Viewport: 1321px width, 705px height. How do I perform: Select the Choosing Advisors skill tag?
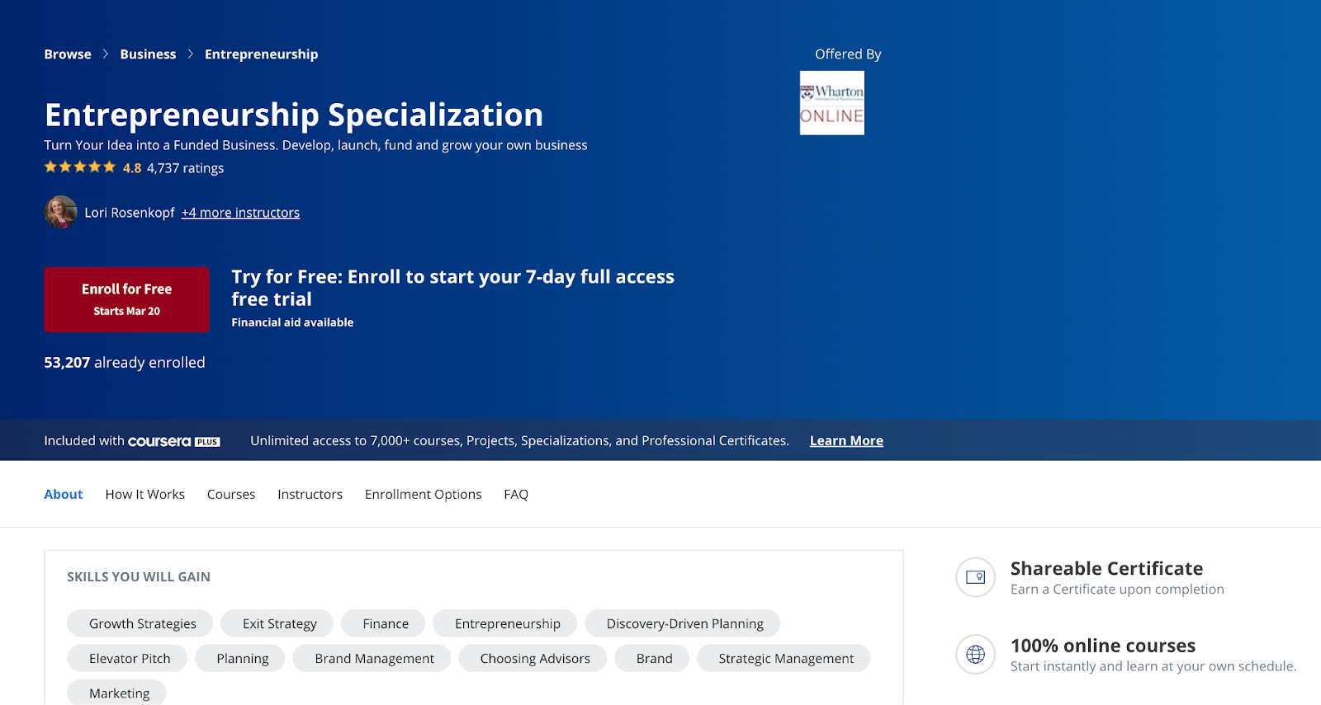[x=533, y=658]
